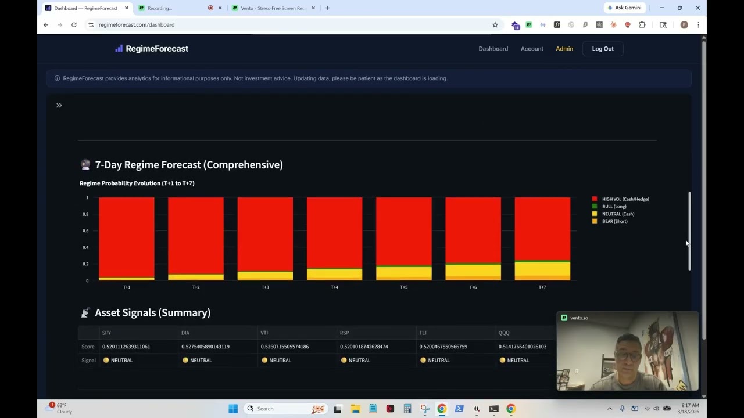
Task: Open PowerShell from taskbar
Action: pos(459,409)
